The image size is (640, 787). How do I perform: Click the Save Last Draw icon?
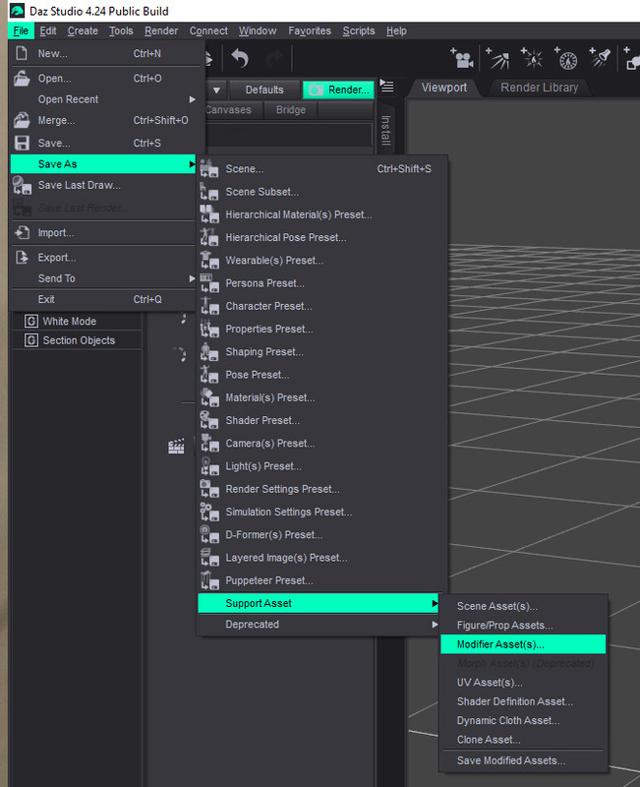(22, 185)
